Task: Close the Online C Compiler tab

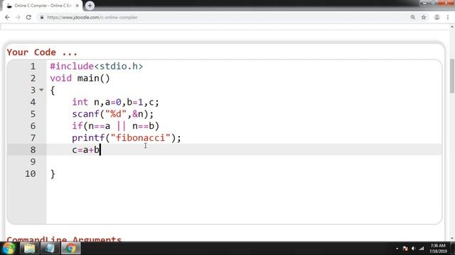Action: (77, 6)
